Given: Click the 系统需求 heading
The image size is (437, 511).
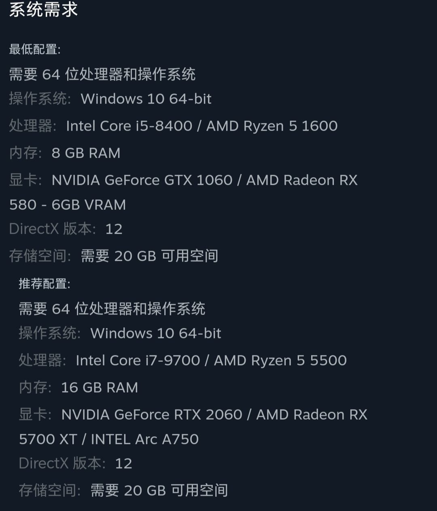Looking at the screenshot, I should pos(43,10).
